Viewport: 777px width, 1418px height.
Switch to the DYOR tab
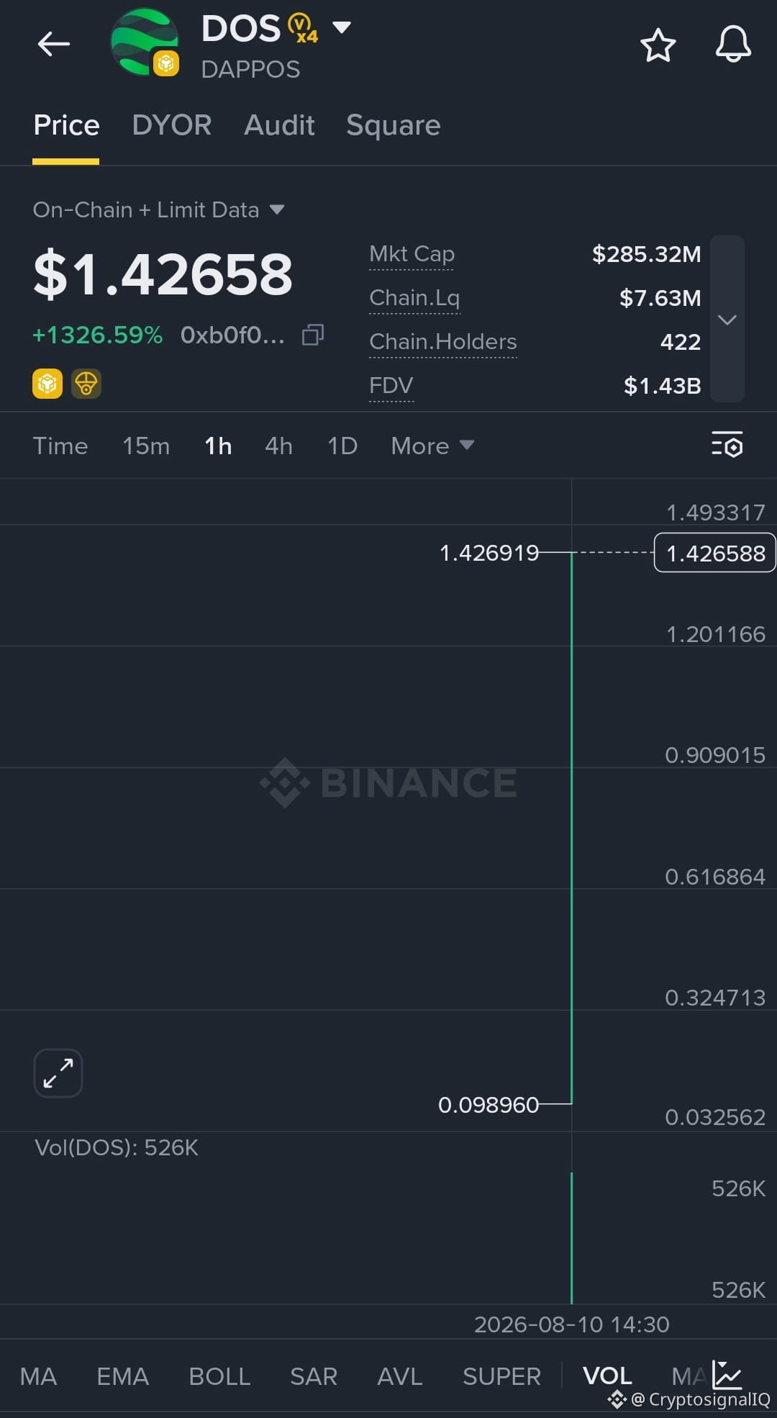click(x=172, y=125)
